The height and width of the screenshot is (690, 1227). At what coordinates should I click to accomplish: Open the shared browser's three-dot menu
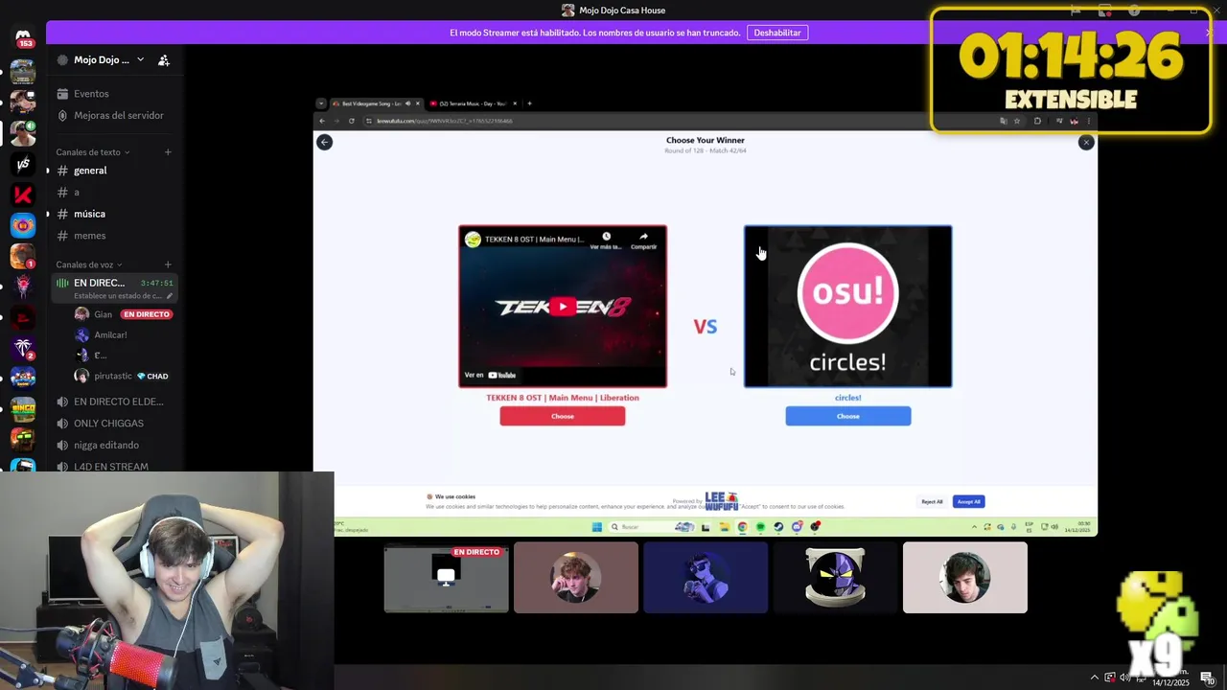(x=1088, y=121)
